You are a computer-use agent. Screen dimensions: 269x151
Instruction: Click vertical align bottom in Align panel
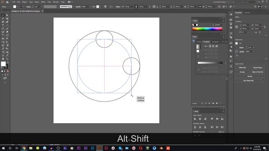222,119
